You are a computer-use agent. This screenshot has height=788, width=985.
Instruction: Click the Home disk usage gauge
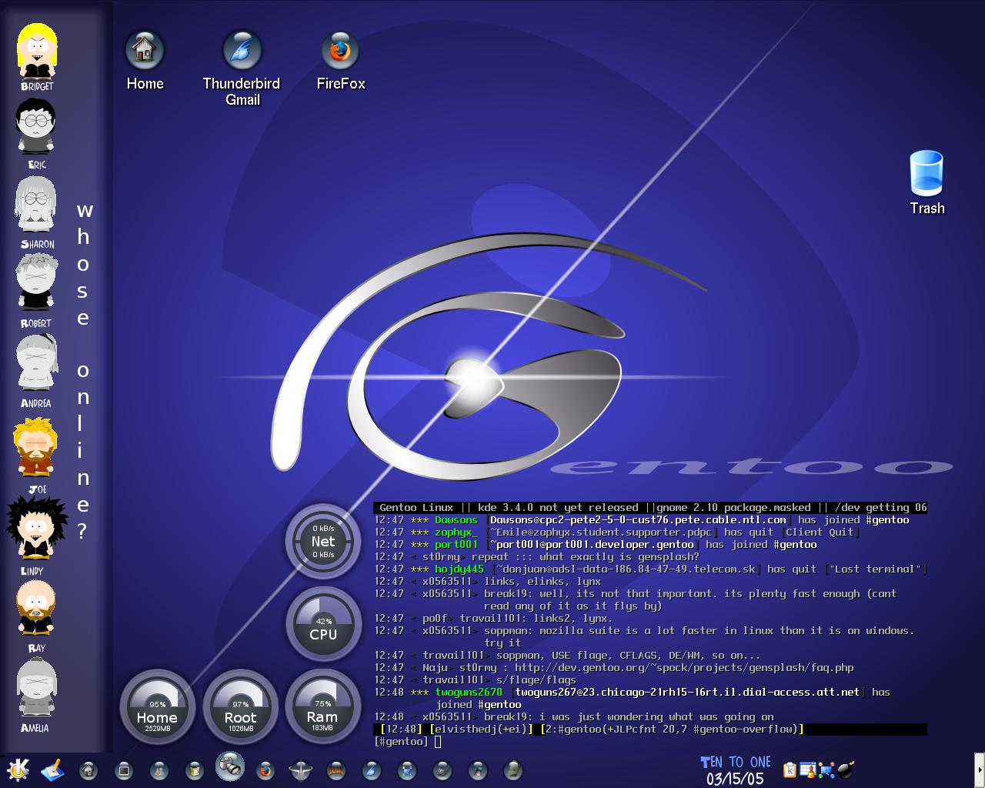157,708
